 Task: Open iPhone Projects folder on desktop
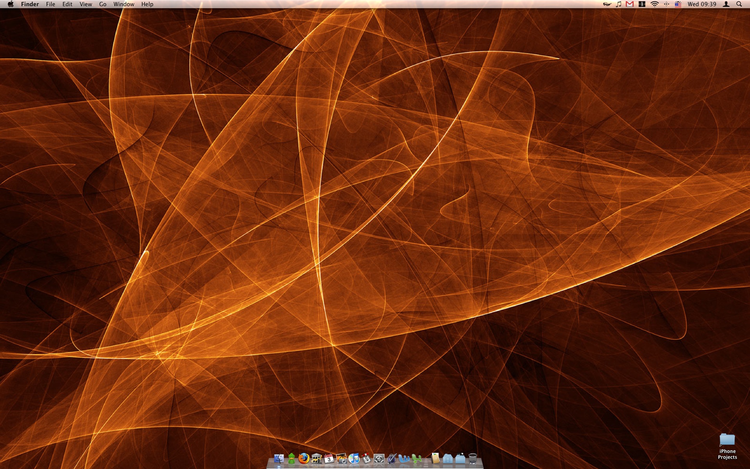coord(727,446)
